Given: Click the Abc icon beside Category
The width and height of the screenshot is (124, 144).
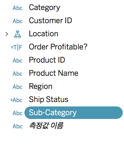Looking at the screenshot, I should 18,8.
